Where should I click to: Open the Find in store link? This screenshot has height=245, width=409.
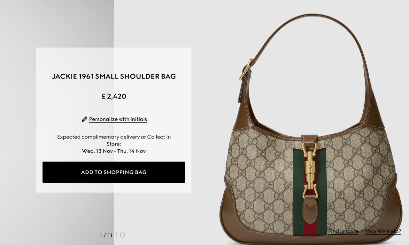pyautogui.click(x=343, y=232)
